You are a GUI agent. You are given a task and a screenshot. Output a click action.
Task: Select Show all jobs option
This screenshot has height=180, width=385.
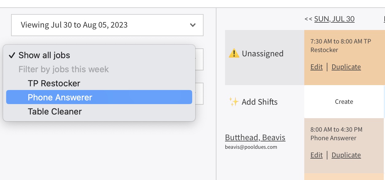44,55
